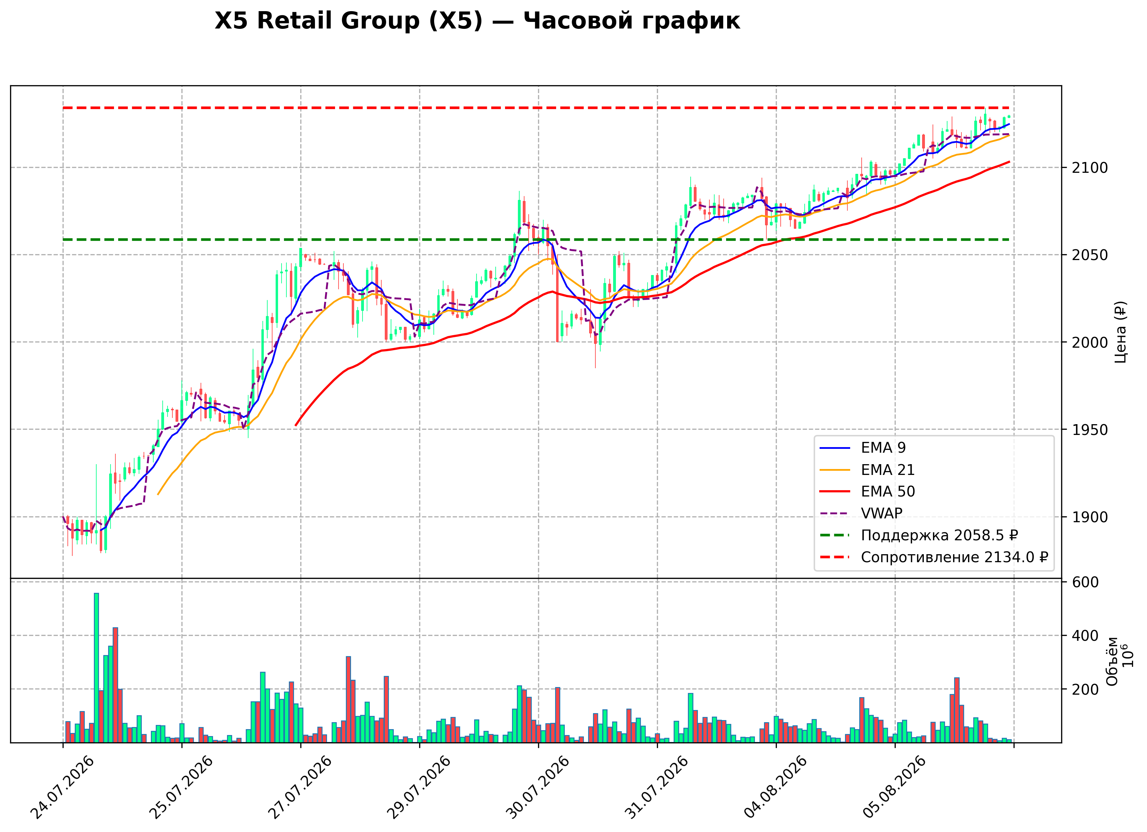This screenshot has height=832, width=1147.
Task: Click the red dashed resistance line
Action: pyautogui.click(x=536, y=108)
